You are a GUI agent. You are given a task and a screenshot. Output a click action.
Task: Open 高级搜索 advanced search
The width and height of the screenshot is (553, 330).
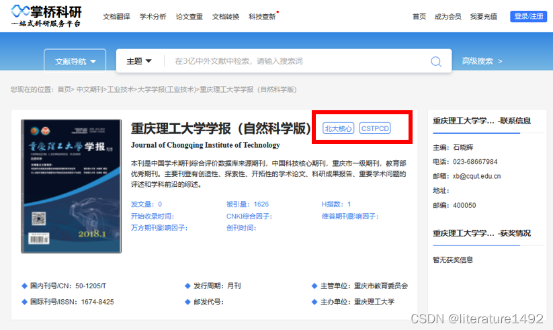pyautogui.click(x=482, y=61)
